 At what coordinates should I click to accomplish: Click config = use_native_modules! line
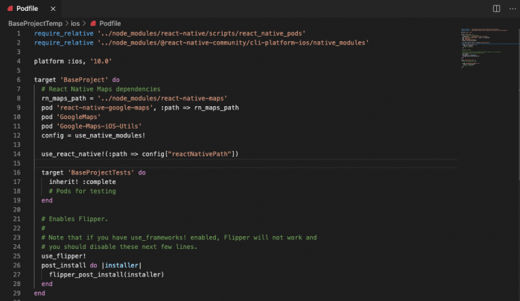point(93,135)
